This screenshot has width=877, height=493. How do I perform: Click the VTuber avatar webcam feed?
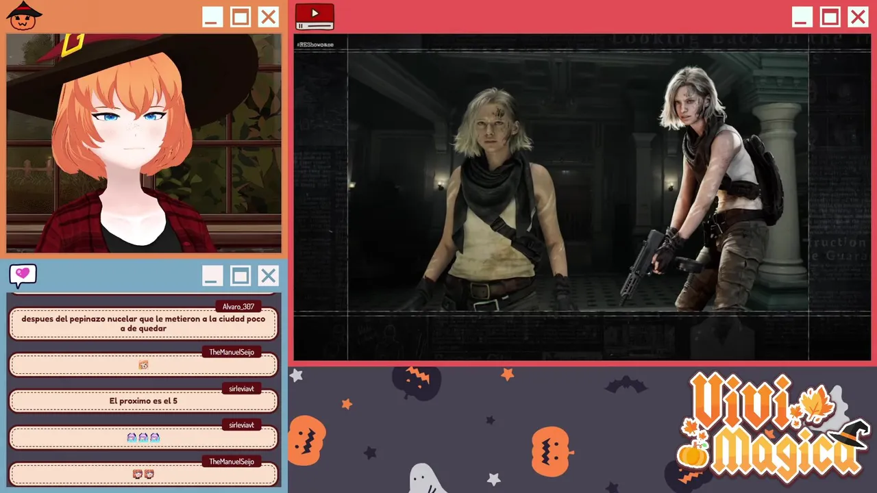pyautogui.click(x=144, y=143)
